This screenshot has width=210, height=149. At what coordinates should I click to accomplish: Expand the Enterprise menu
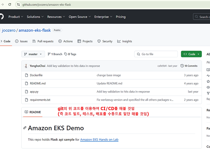[103, 17]
